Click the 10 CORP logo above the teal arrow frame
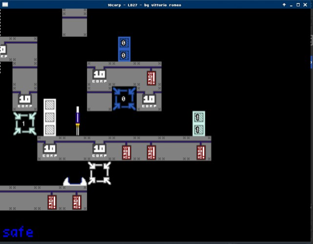 tap(25, 101)
